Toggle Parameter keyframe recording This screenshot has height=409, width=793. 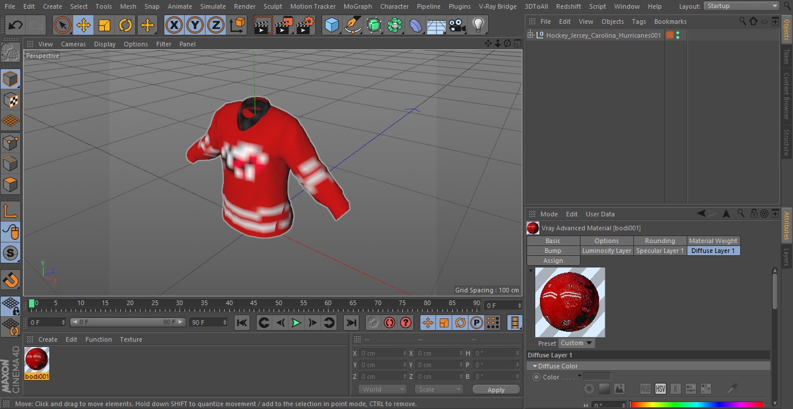(x=477, y=323)
